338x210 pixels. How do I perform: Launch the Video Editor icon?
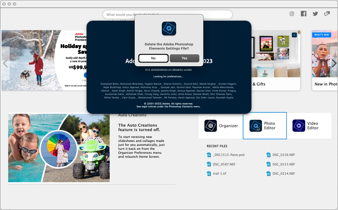299,126
